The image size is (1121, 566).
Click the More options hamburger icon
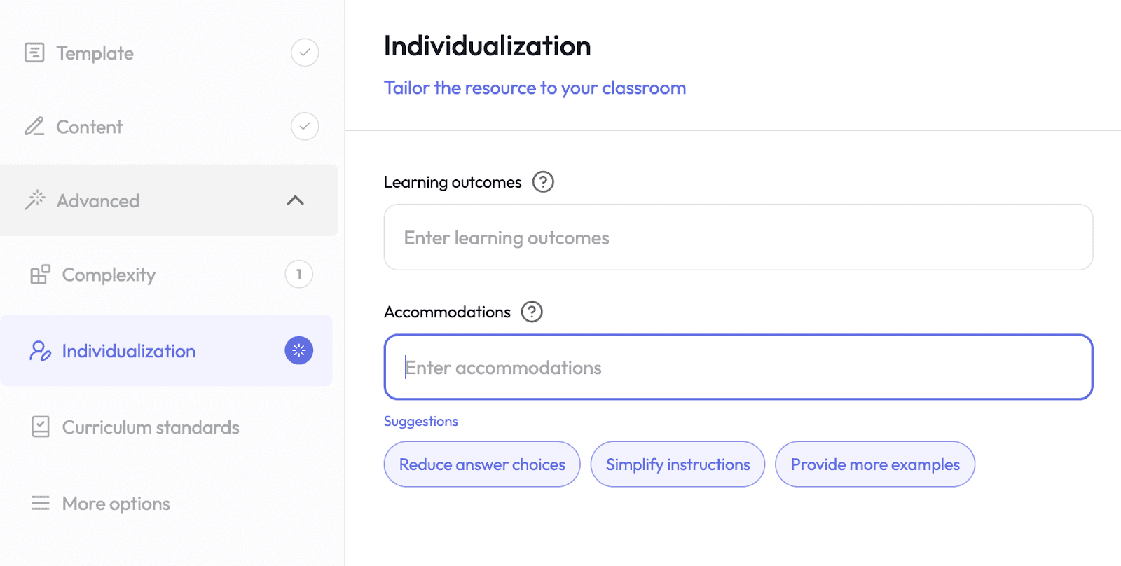(x=41, y=503)
